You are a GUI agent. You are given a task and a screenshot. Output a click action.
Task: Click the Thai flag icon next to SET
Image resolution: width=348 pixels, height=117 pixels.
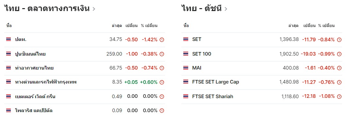[x=186, y=39]
